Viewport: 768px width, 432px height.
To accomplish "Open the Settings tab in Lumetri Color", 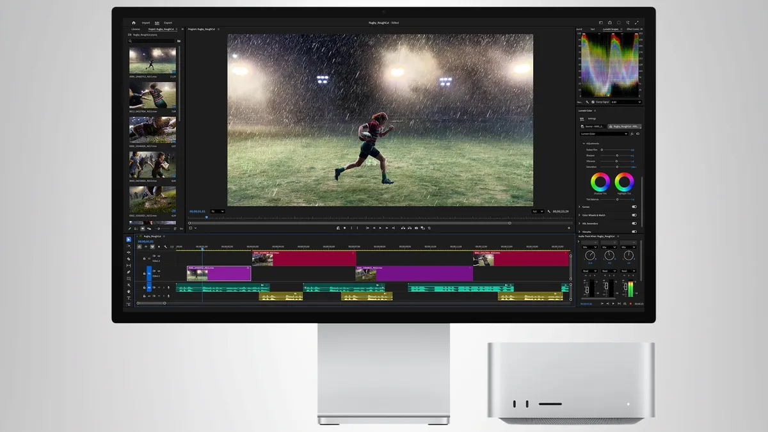I will tap(592, 118).
